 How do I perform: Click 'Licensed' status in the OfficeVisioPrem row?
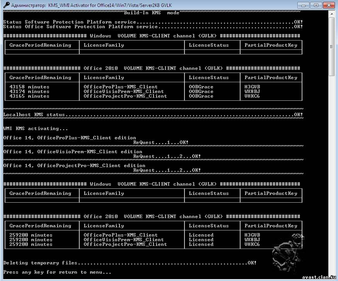pos(201,240)
